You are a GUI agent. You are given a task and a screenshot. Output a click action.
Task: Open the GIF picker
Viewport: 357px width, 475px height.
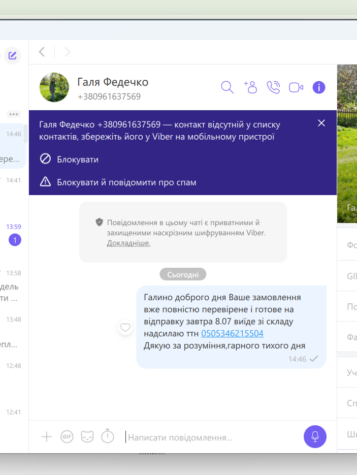(x=67, y=436)
